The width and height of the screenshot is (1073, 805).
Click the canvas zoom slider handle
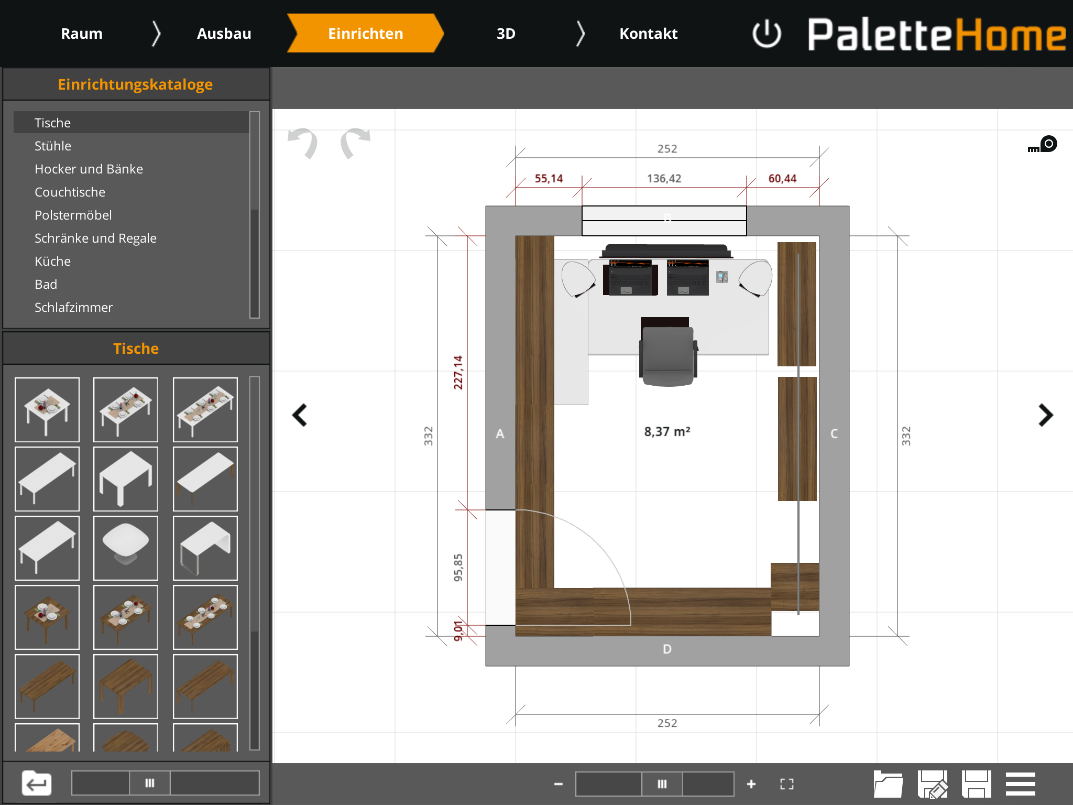[x=662, y=784]
